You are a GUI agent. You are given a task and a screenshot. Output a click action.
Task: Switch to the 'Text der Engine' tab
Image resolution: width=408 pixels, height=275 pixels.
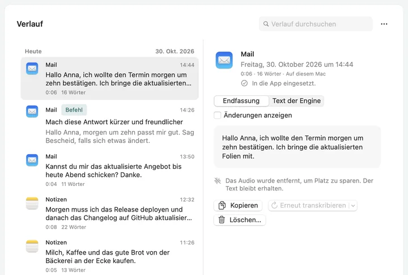tap(296, 101)
